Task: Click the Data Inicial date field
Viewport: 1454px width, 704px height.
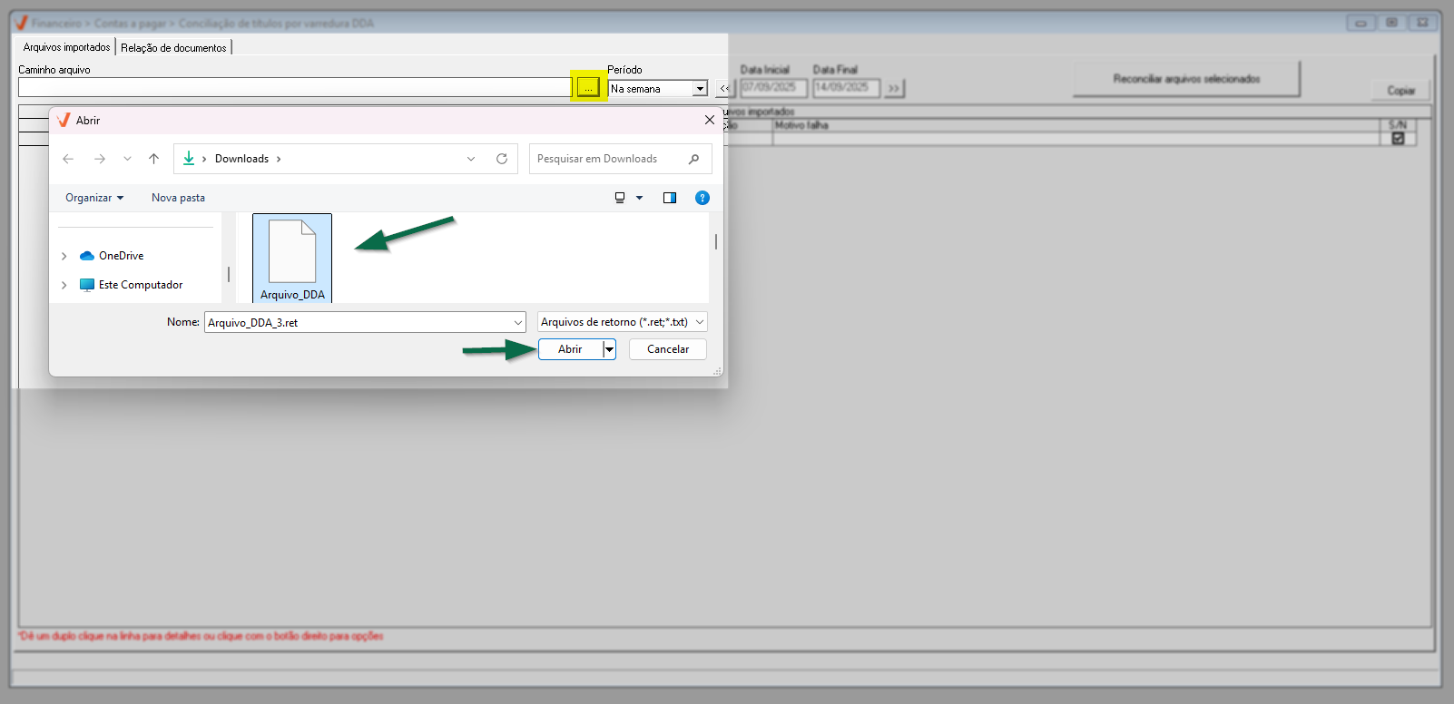Action: pos(772,87)
